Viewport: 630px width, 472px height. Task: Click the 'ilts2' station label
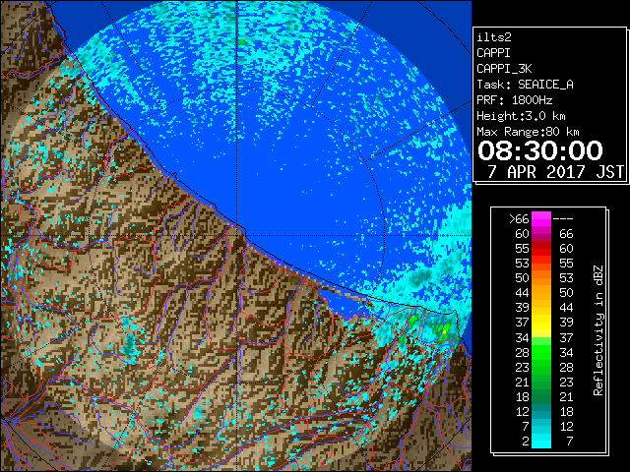pyautogui.click(x=494, y=37)
